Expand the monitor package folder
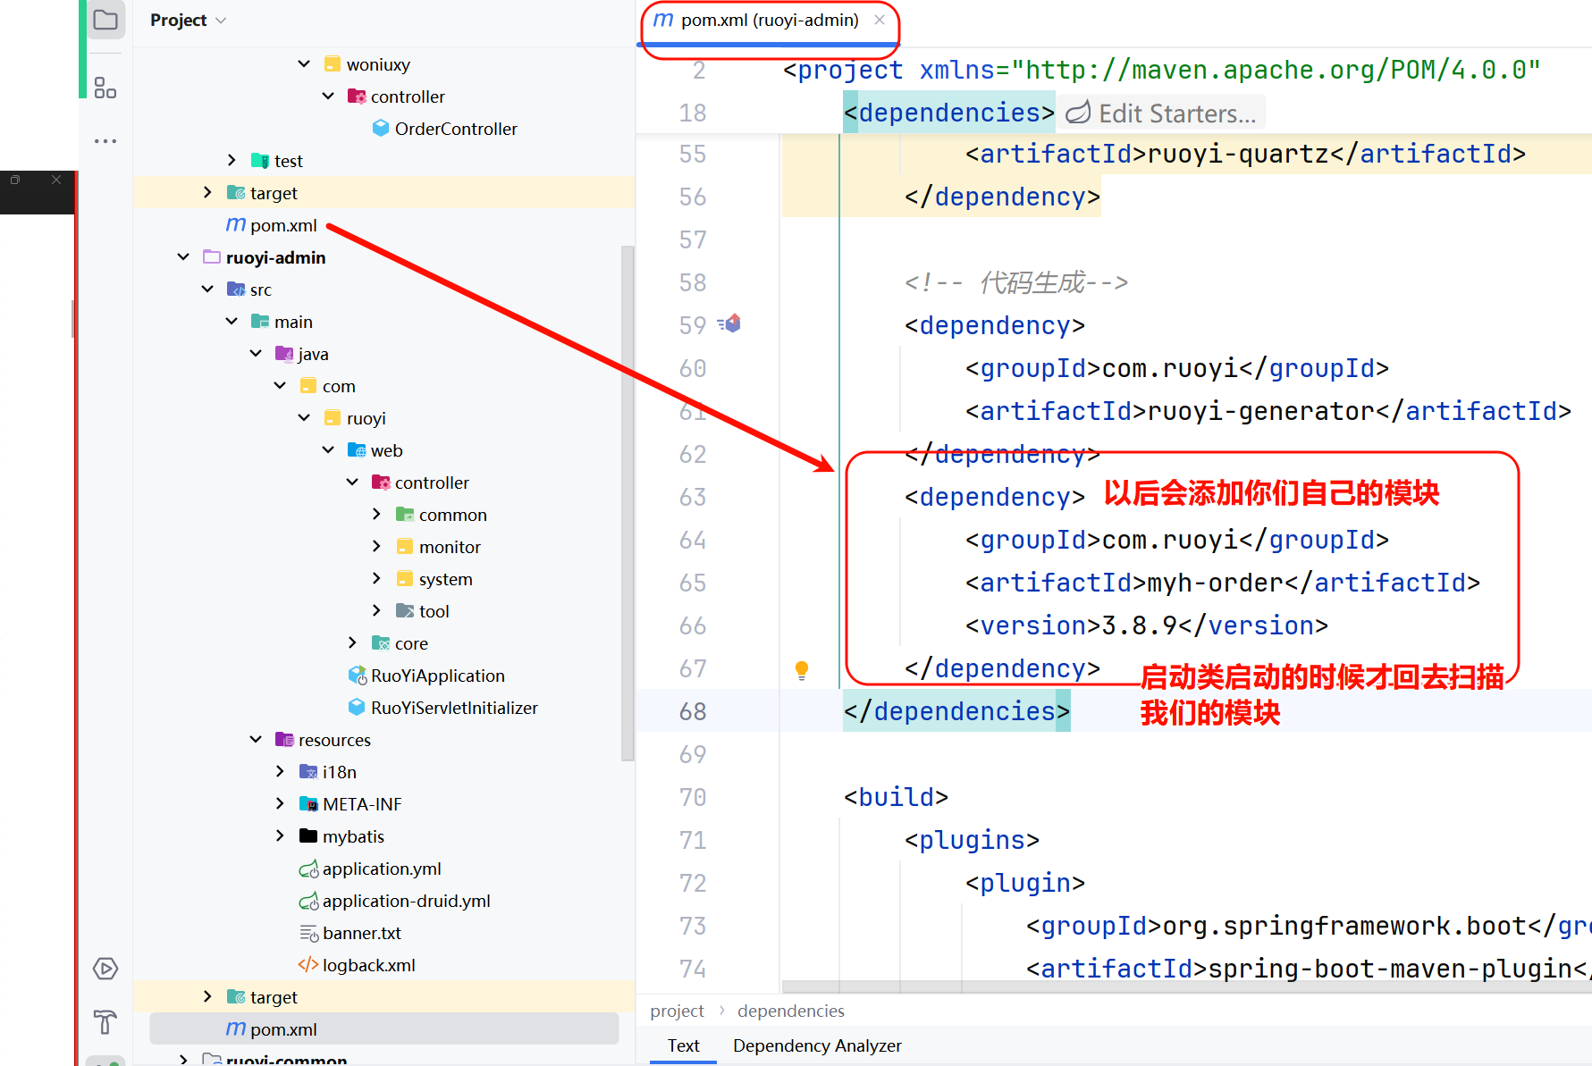Screen dimensions: 1592x1066 (x=376, y=547)
